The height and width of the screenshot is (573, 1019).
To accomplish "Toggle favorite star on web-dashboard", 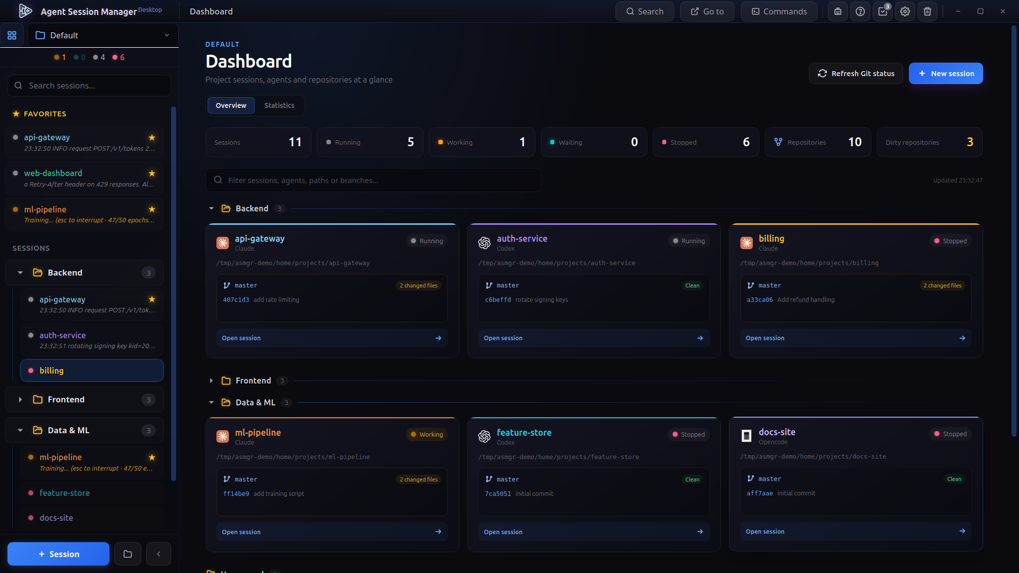I will pos(152,173).
